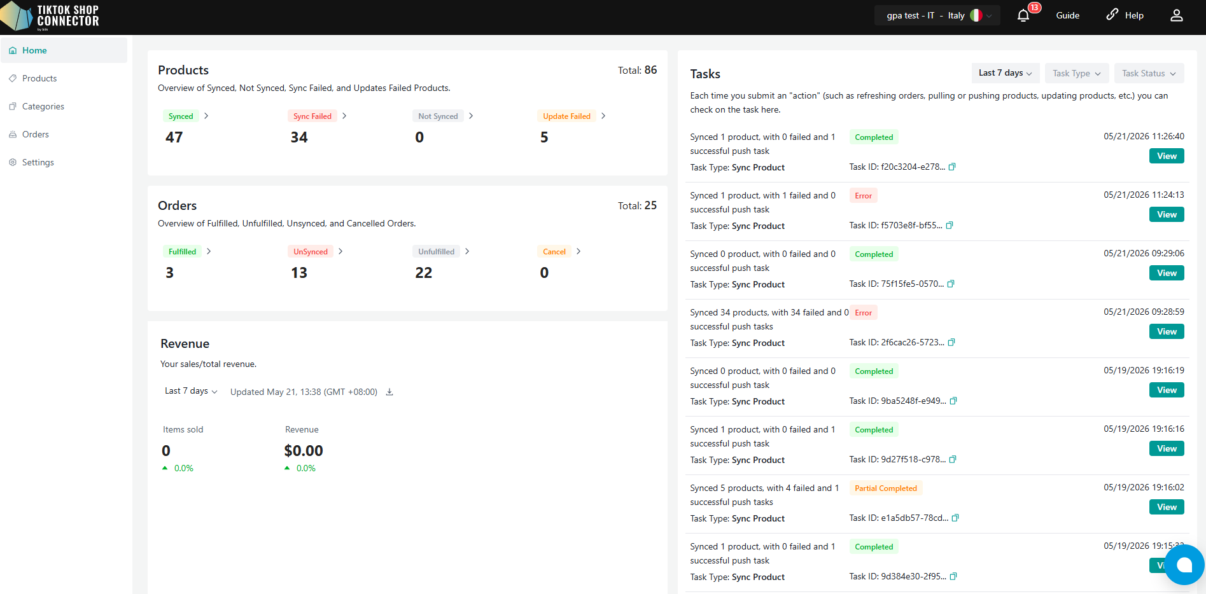The width and height of the screenshot is (1206, 594).
Task: Click the Synced products status tag
Action: click(181, 116)
